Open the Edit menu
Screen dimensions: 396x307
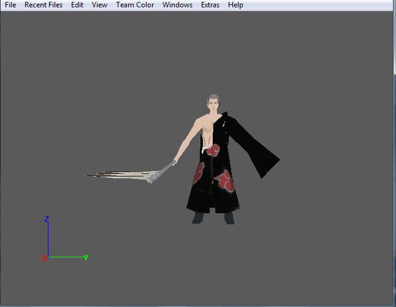[x=77, y=5]
